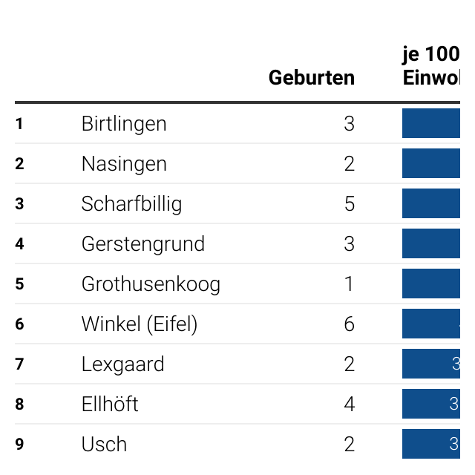The width and height of the screenshot is (475, 475).
Task: Click the 'je 100 Einwohner' column header
Action: point(430,66)
